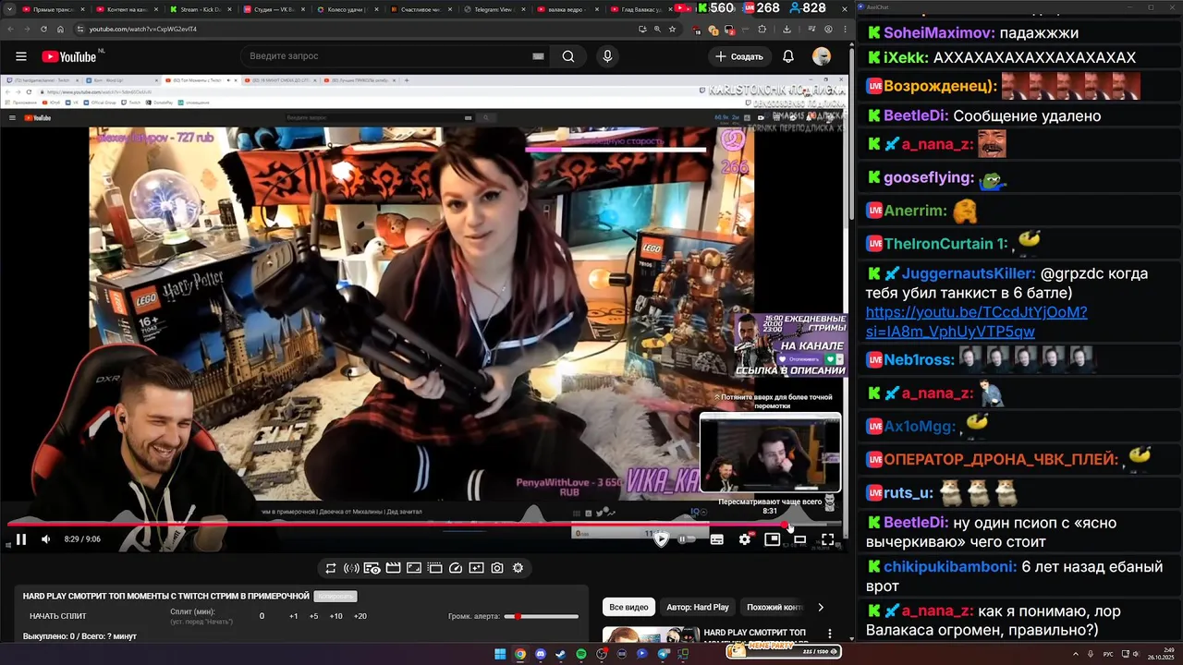Select the 'Все видео' filter chip

click(x=628, y=607)
